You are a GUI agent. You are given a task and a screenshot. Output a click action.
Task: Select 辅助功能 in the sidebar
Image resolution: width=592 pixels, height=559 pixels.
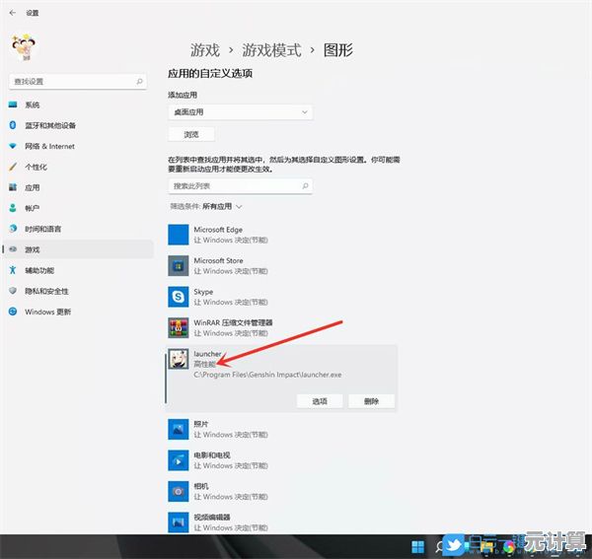78,270
